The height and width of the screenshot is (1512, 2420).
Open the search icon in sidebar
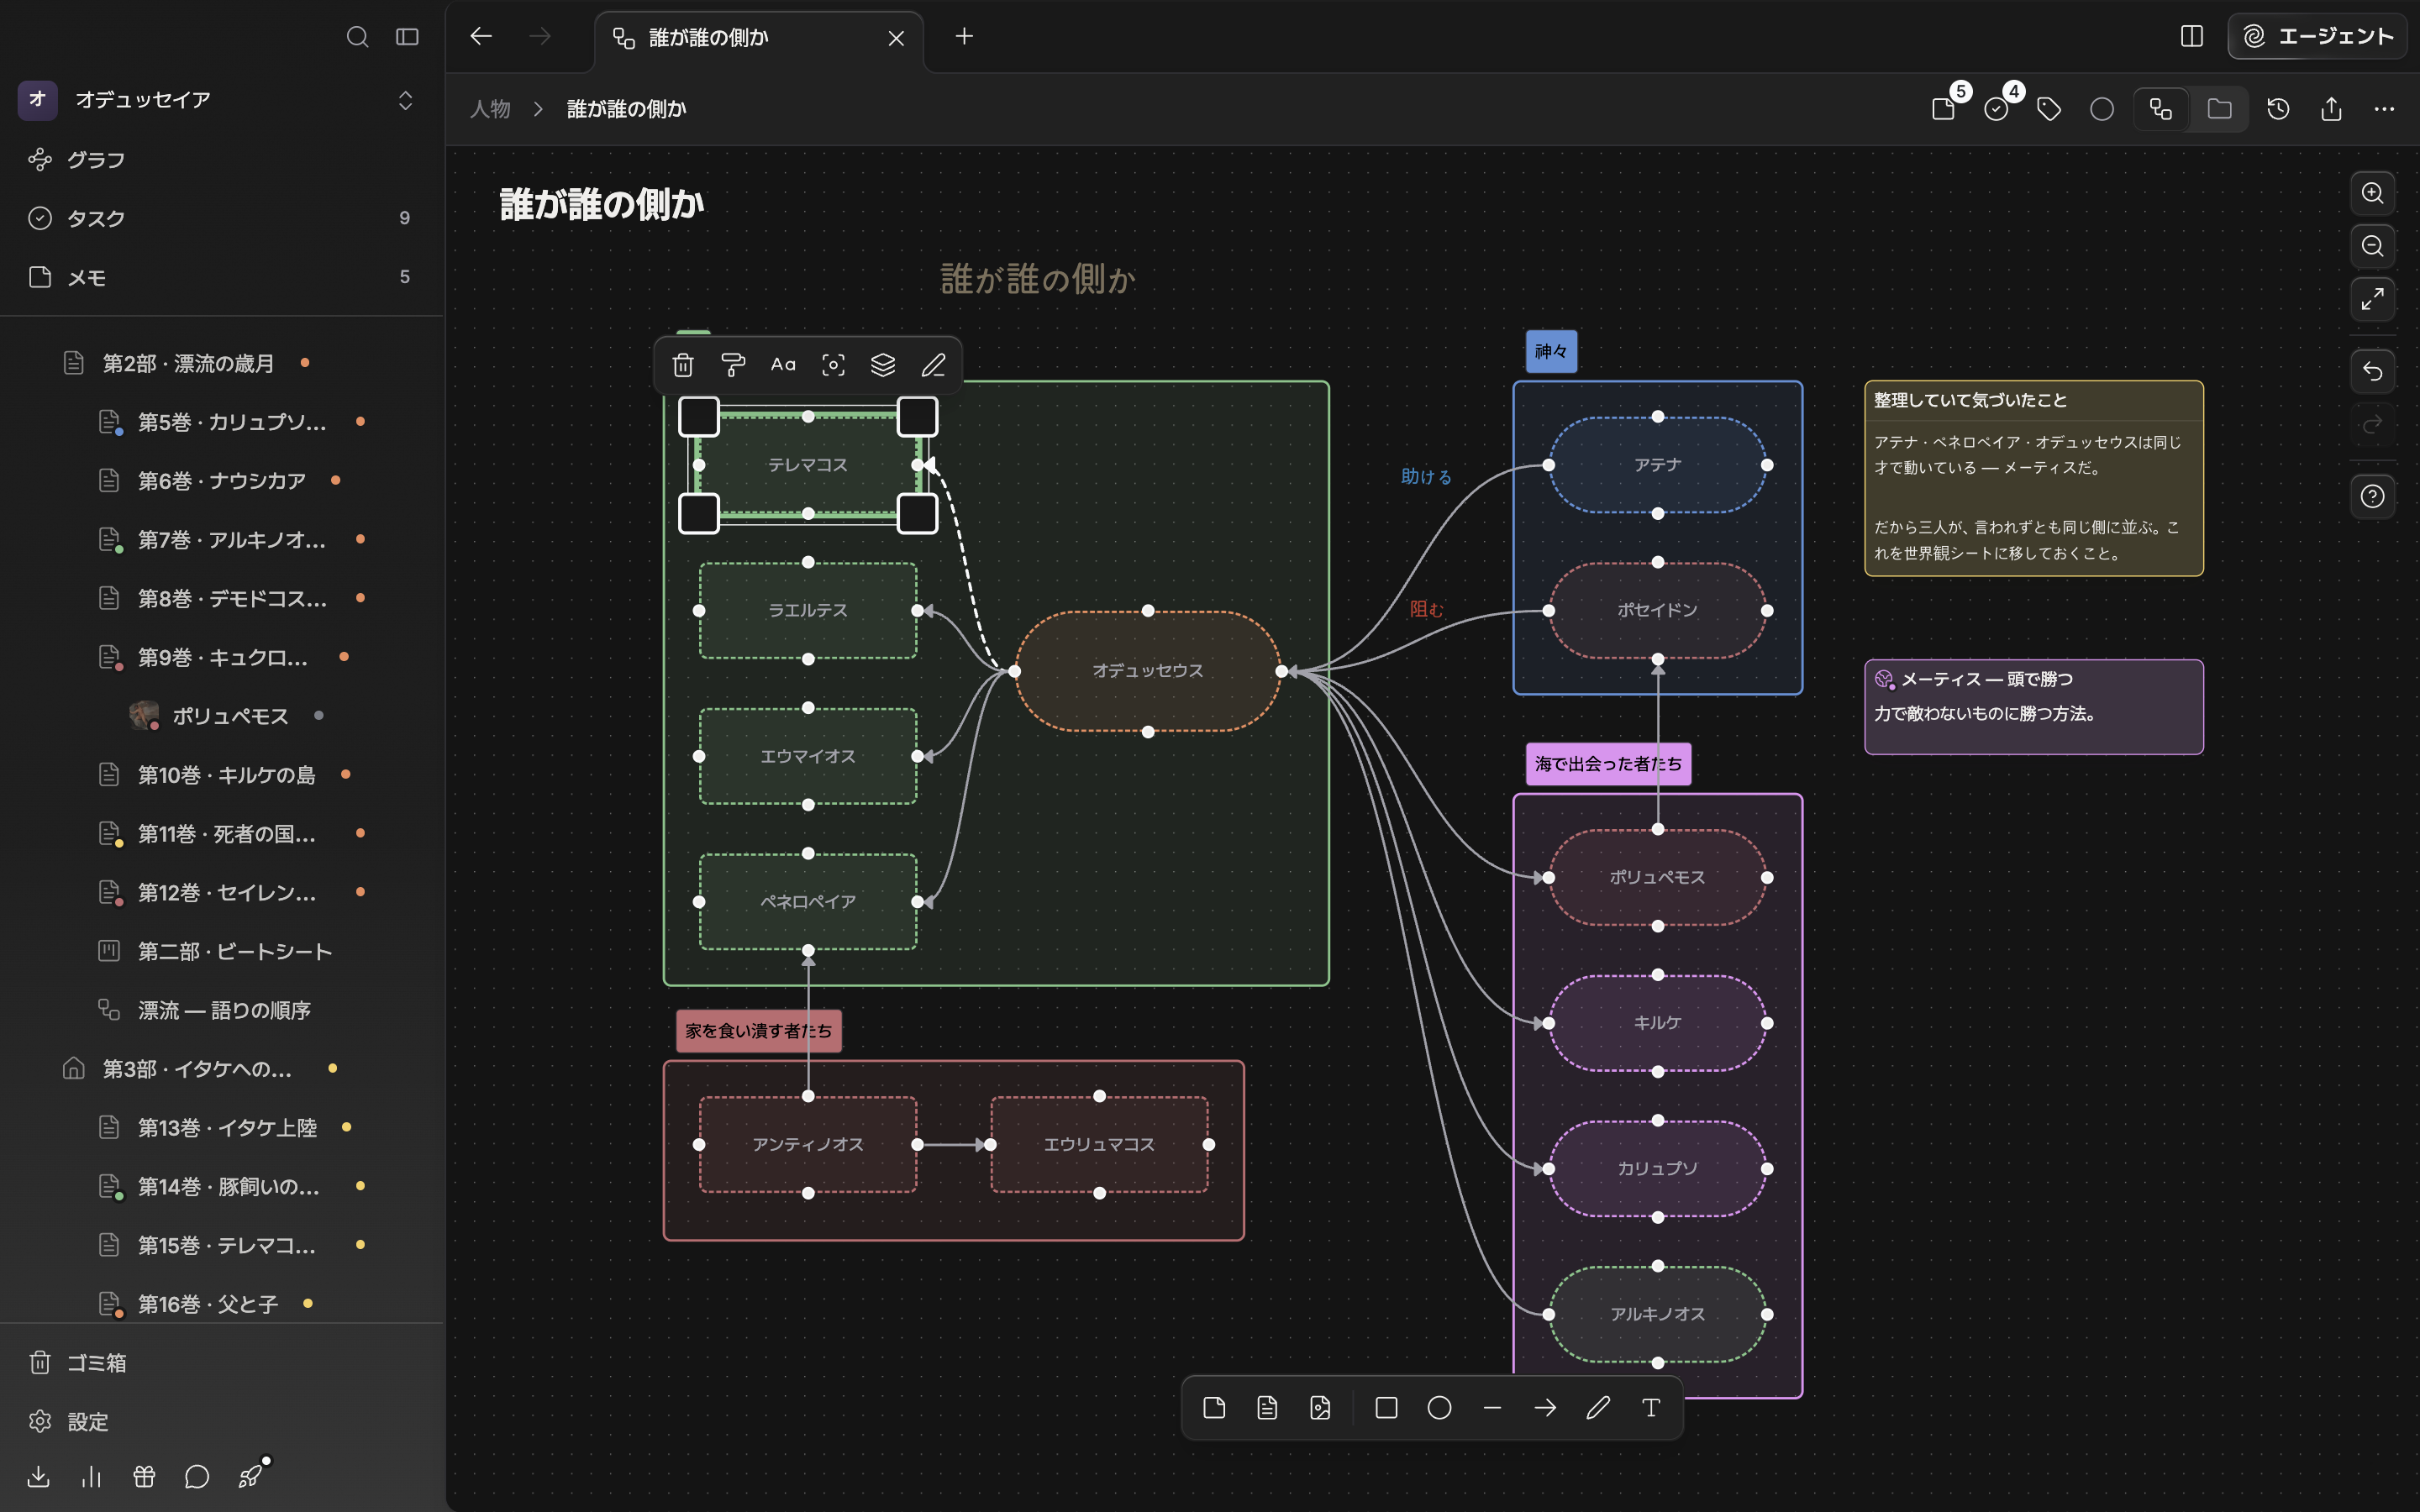point(357,37)
